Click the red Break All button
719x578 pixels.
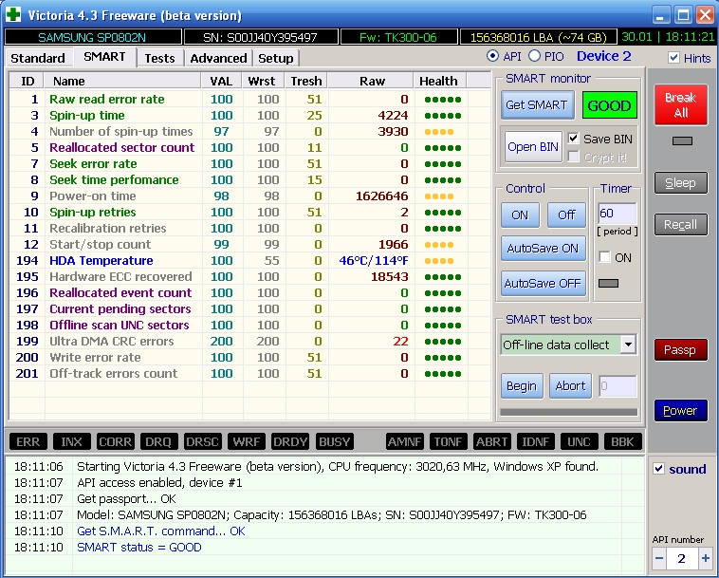click(680, 105)
